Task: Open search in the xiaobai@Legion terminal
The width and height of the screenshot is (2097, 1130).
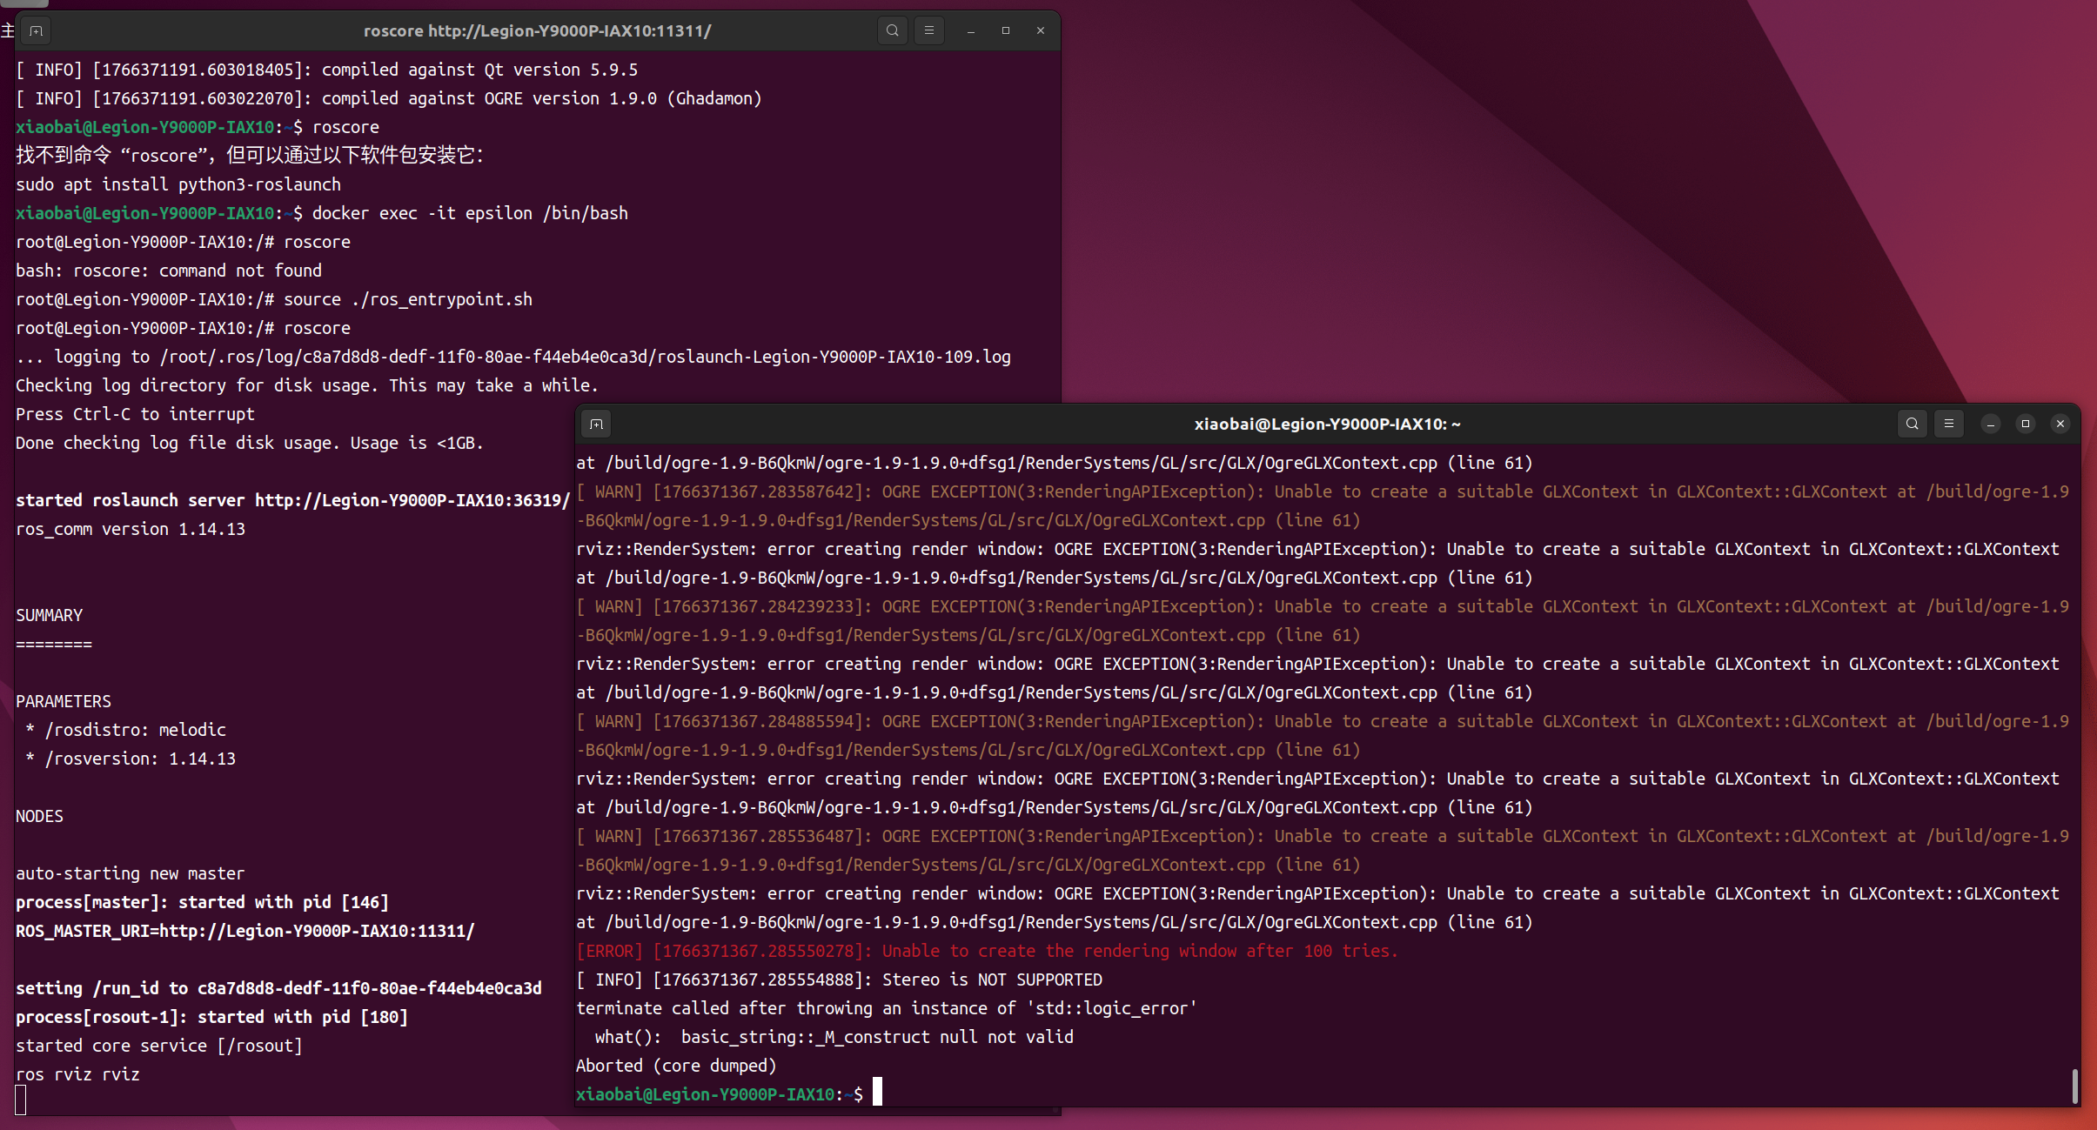Action: (x=1912, y=424)
